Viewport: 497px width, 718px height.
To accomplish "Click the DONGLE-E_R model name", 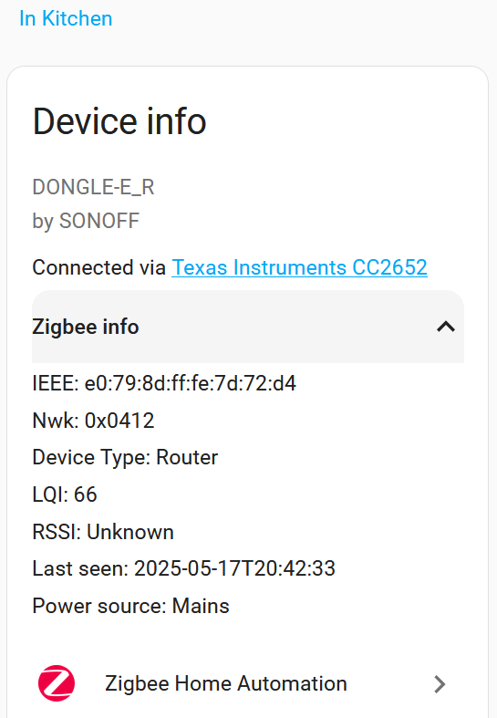I will [93, 187].
